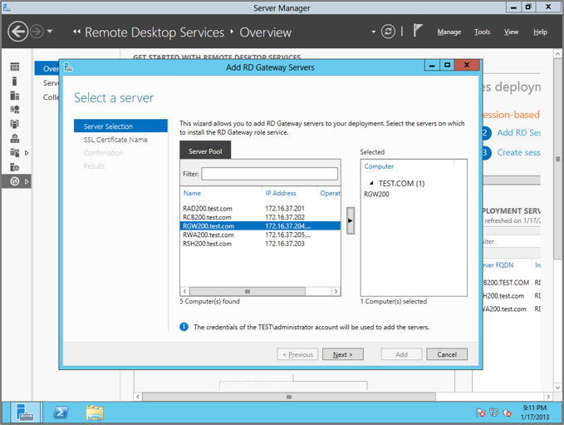
Task: Collapse the TEST.COM tree node
Action: coord(371,183)
